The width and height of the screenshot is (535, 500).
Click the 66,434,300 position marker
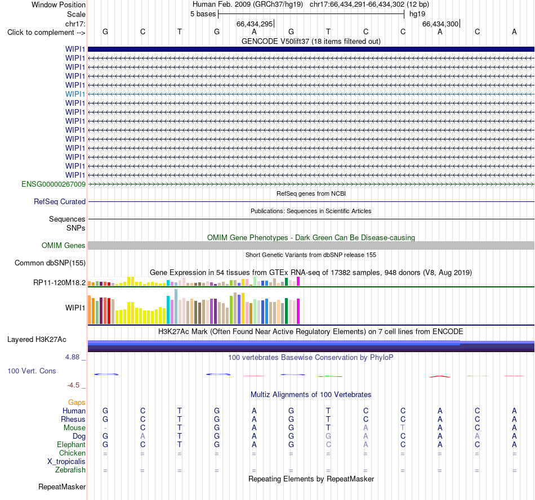pos(441,24)
